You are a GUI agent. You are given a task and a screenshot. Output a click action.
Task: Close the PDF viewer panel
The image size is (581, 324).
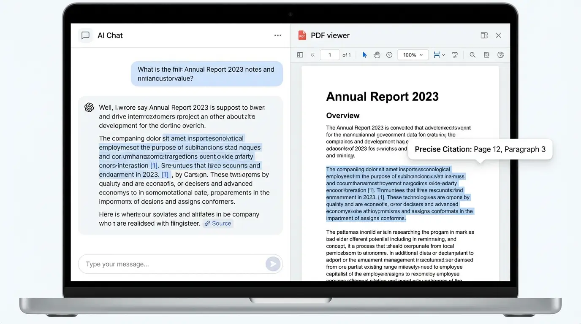point(498,35)
